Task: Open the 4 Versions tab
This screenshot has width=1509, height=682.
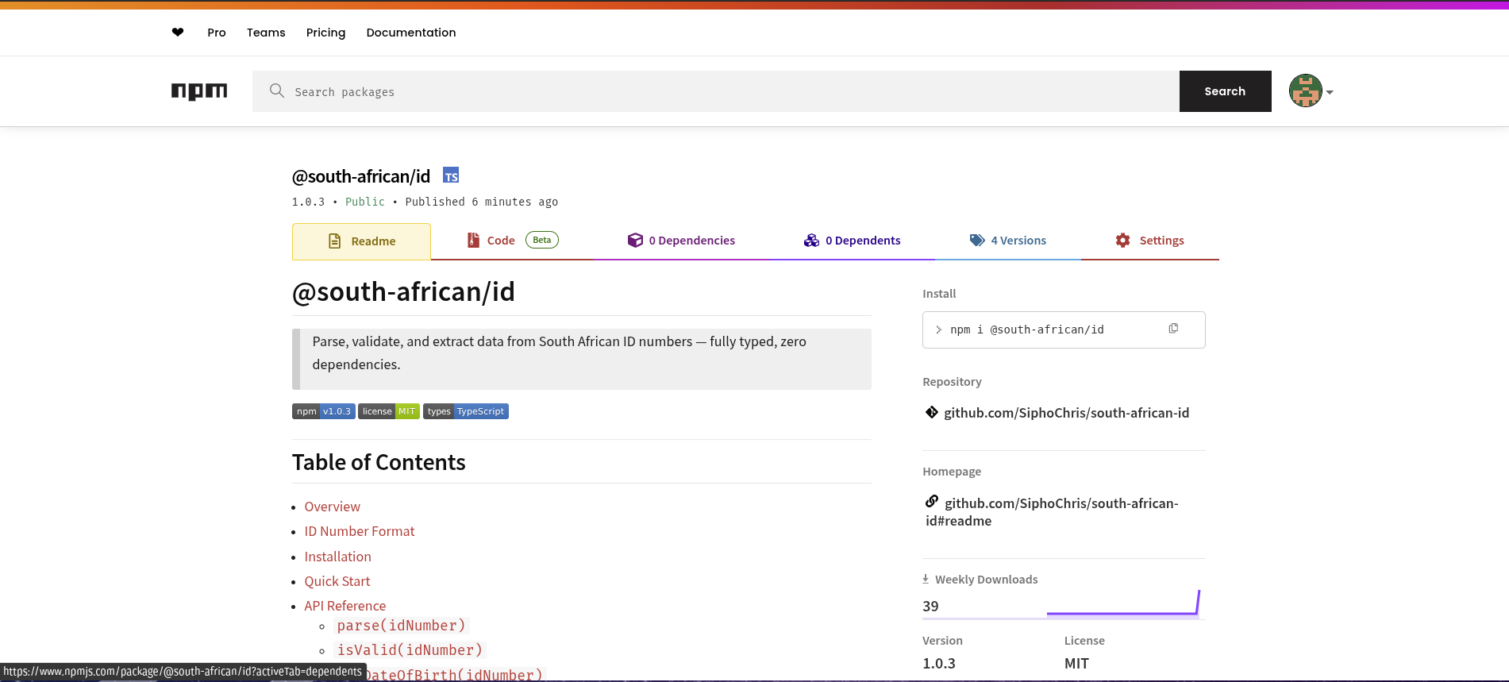Action: [x=1007, y=241]
